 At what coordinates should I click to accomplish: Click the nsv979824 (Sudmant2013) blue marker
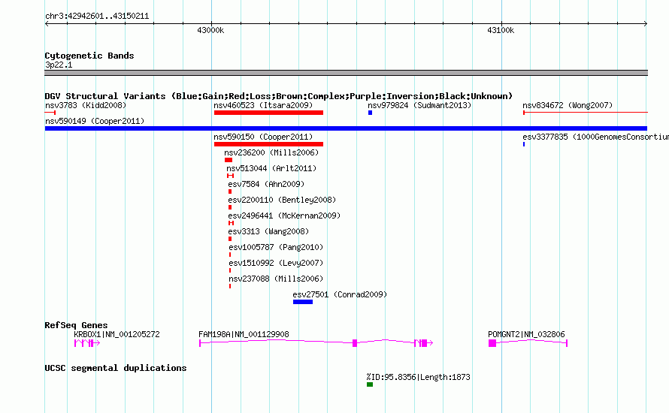click(x=371, y=113)
